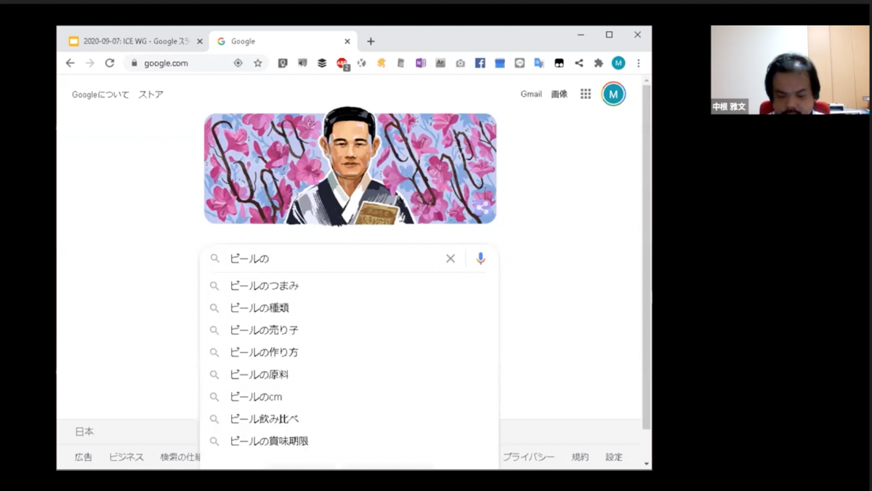Open the Googleについて link
Viewport: 872px width, 491px height.
100,95
